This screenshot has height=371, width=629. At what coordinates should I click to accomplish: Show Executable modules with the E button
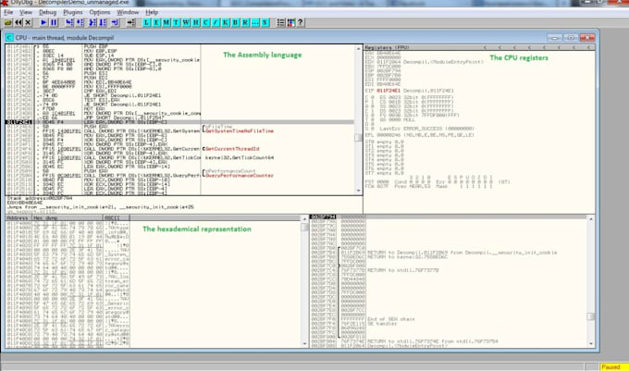click(x=156, y=22)
